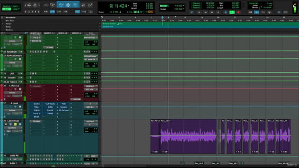Viewport: 299px width, 168px height.
Task: Click the INSERTS A-E column header
Action: 36,33
